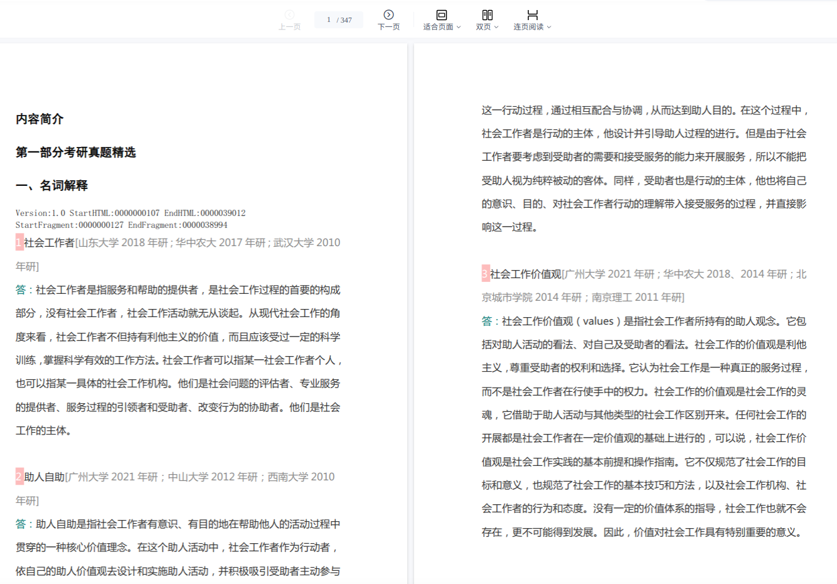Select the 第一部分考研真题精选 heading
Screen dimensions: 837x584
(75, 153)
